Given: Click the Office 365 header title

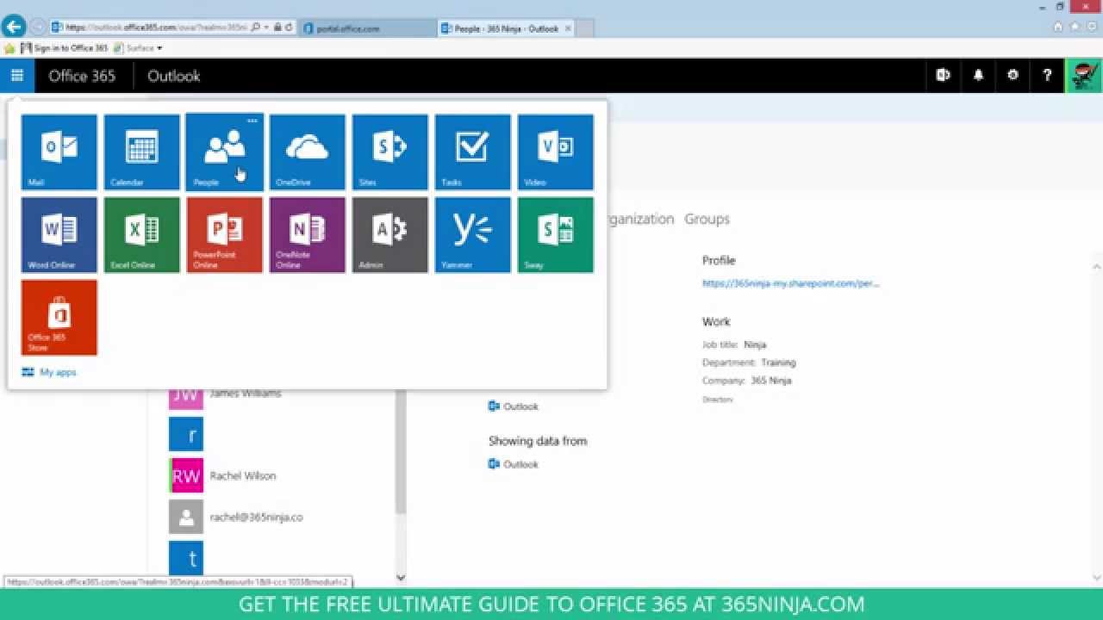Looking at the screenshot, I should 82,76.
